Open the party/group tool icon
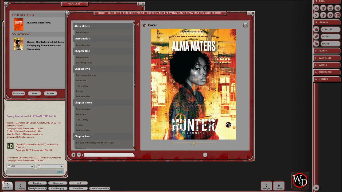342x192 pixels. (x=323, y=8)
